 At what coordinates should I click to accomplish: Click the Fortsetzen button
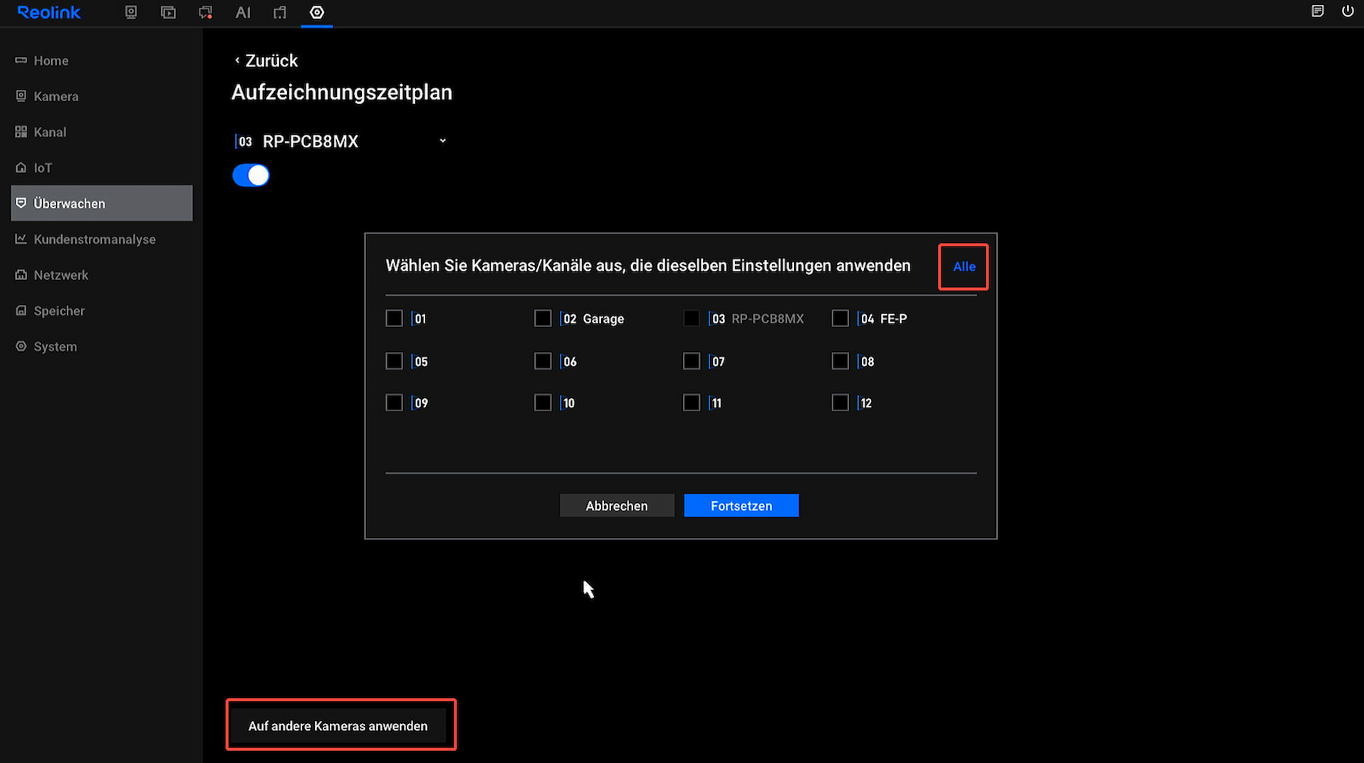(741, 506)
